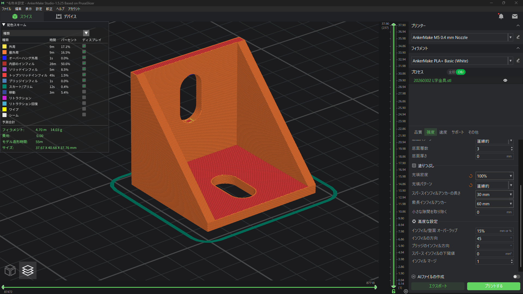Image resolution: width=523 pixels, height=294 pixels.
Task: Open the notifications bell icon
Action: click(x=501, y=17)
